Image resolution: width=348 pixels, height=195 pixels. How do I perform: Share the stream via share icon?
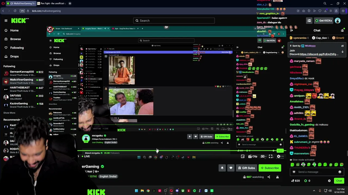coord(269,177)
